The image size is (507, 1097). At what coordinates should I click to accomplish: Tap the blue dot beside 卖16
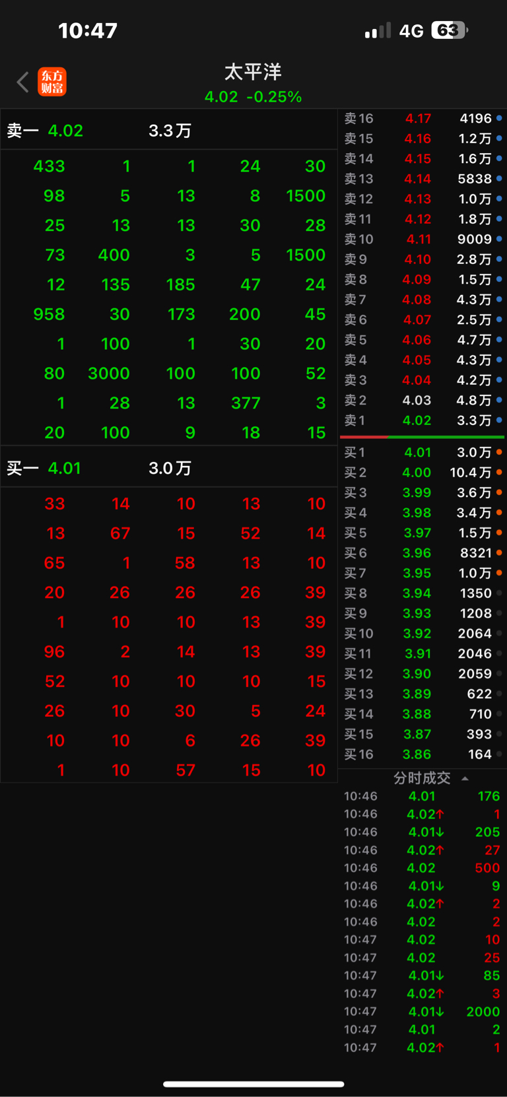click(499, 118)
